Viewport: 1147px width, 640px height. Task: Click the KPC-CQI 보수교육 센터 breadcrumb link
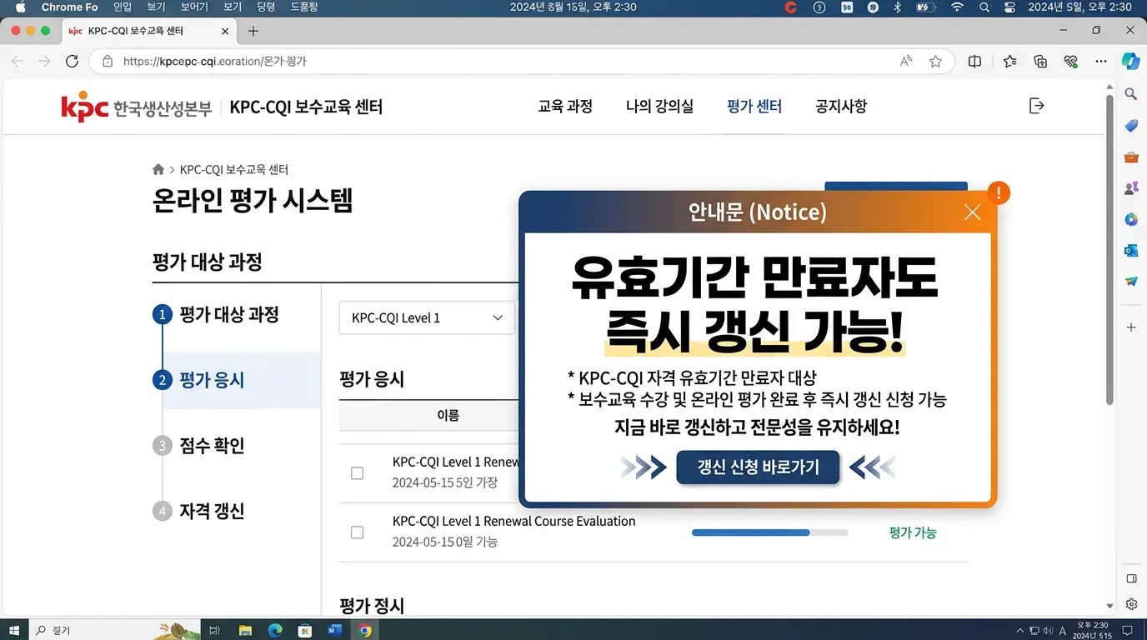[x=234, y=169]
